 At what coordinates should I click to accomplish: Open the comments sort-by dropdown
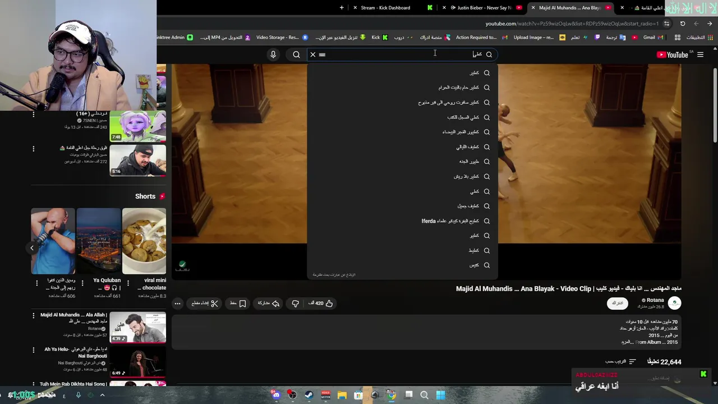pos(621,361)
